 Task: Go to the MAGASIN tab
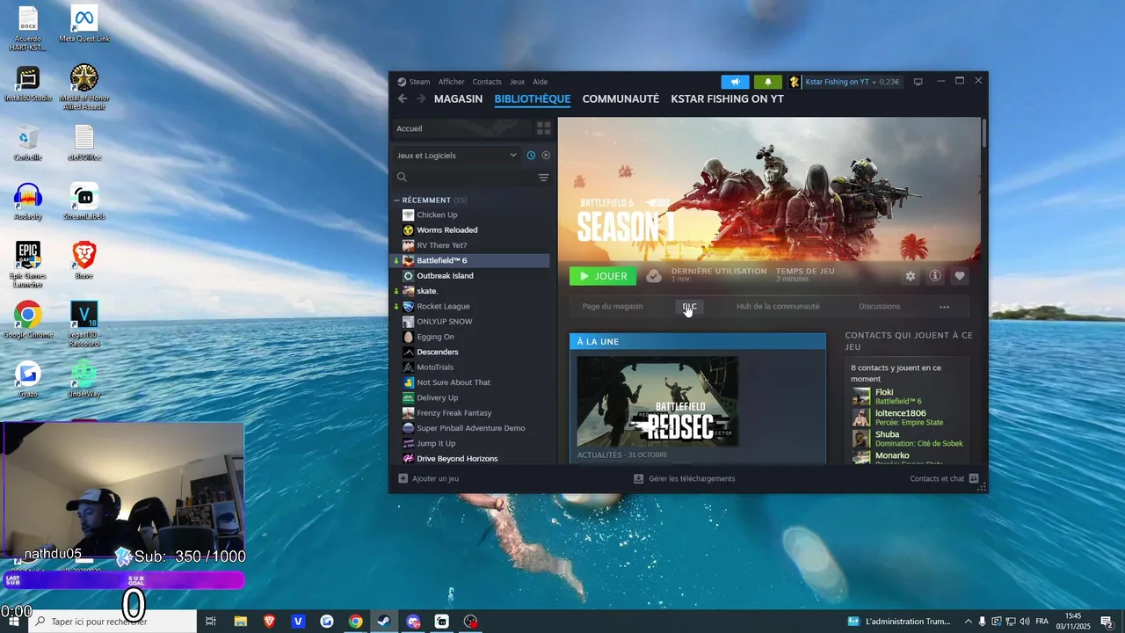pyautogui.click(x=458, y=98)
